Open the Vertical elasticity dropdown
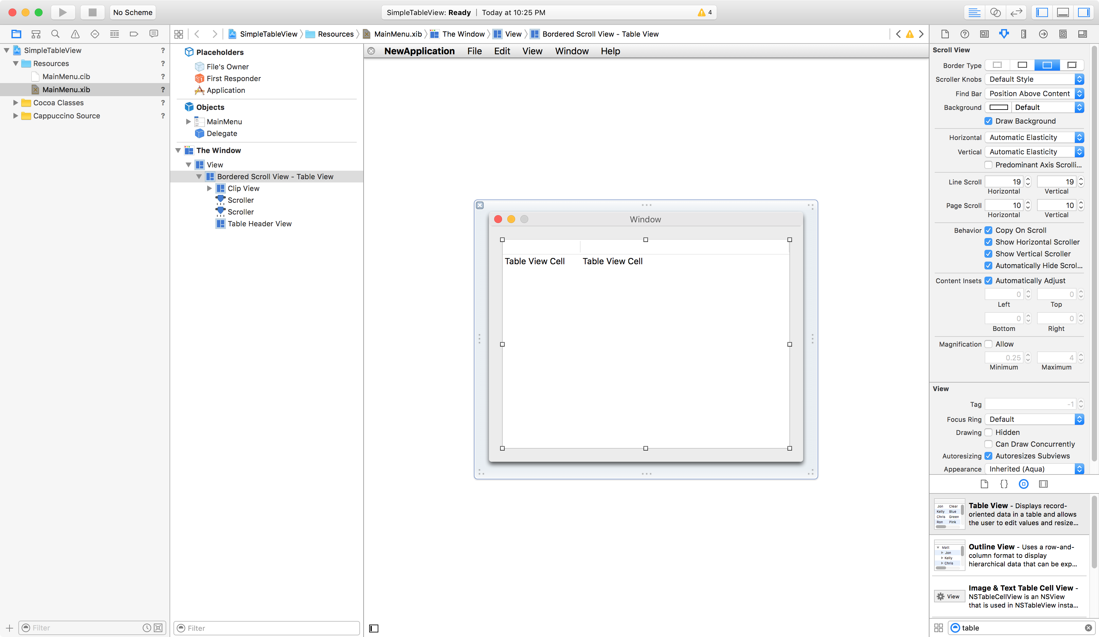1099x637 pixels. coord(1035,152)
